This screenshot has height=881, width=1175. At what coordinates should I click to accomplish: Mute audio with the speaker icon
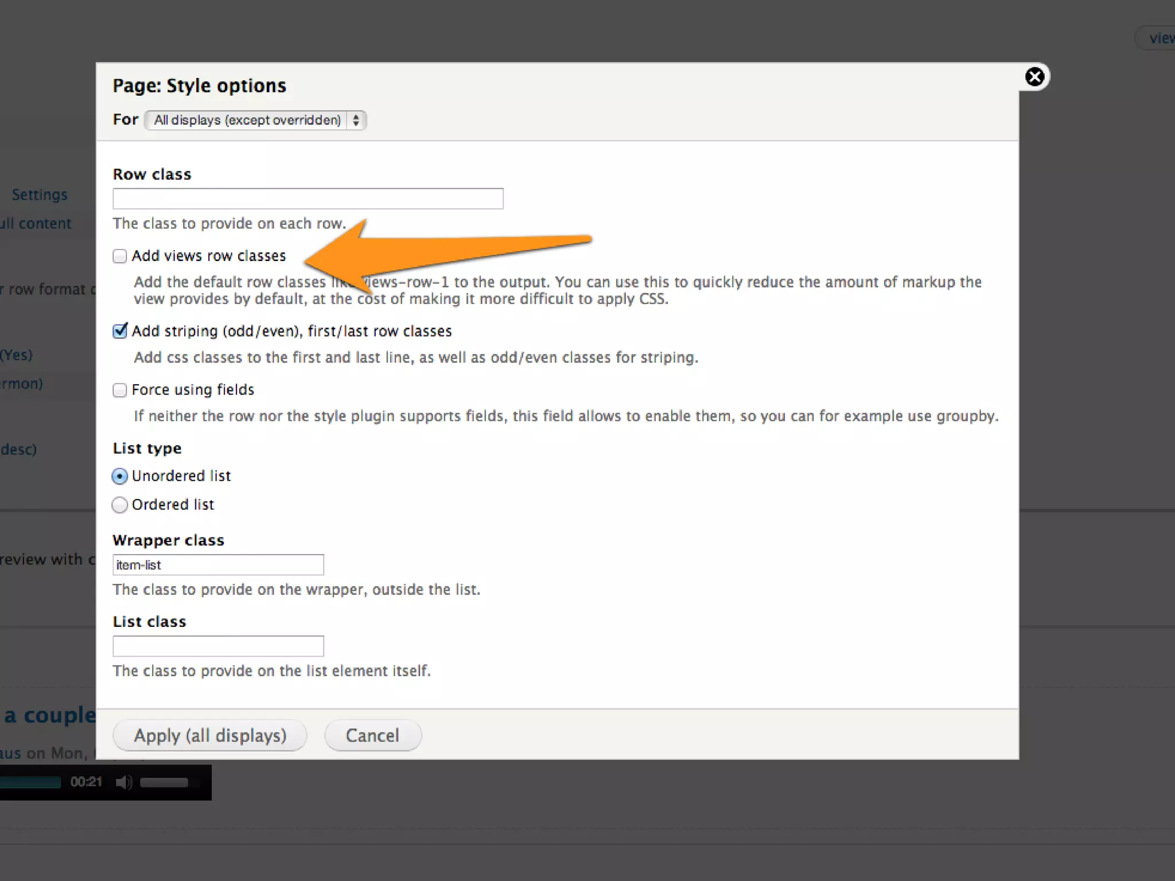(123, 782)
